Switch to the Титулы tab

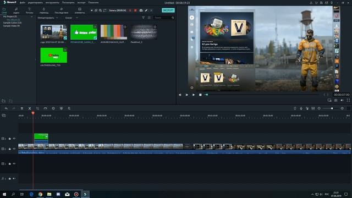coord(29,10)
